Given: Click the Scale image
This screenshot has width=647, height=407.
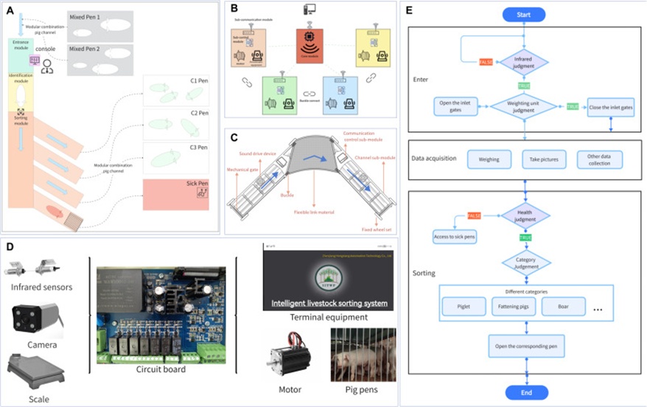Looking at the screenshot, I should pos(36,372).
